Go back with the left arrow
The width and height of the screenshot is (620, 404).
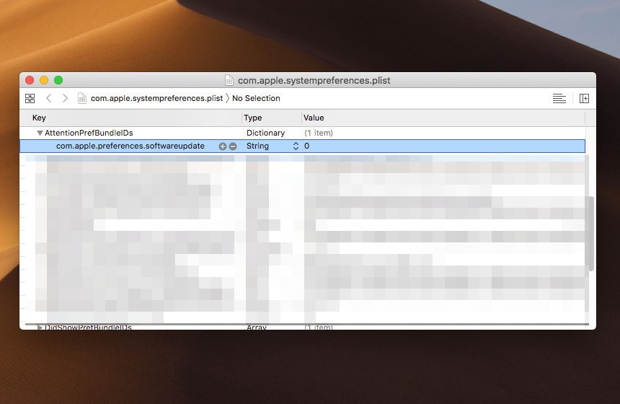[x=48, y=98]
